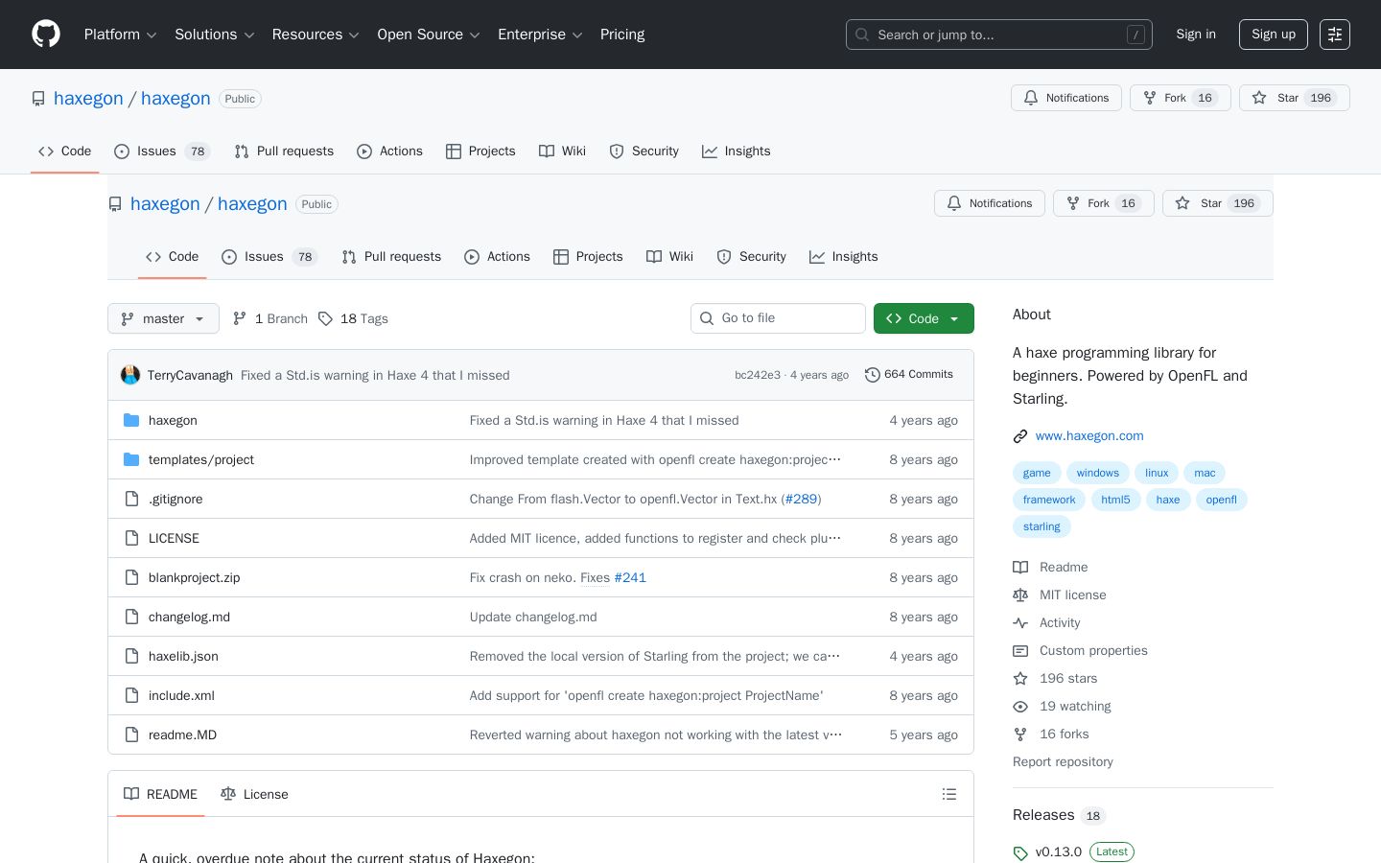Open the README outline list icon
This screenshot has width=1381, height=863.
pyautogui.click(x=949, y=794)
